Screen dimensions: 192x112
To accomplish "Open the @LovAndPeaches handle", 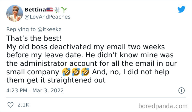I will (x=47, y=17).
